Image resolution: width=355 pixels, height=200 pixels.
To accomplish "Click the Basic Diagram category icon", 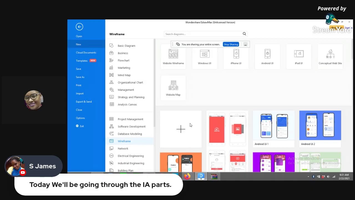I will 111,46.
